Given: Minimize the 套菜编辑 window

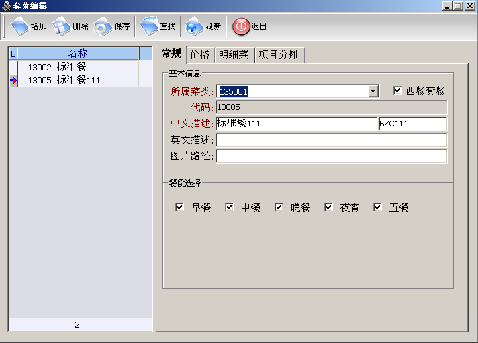Looking at the screenshot, I should coord(447,6).
